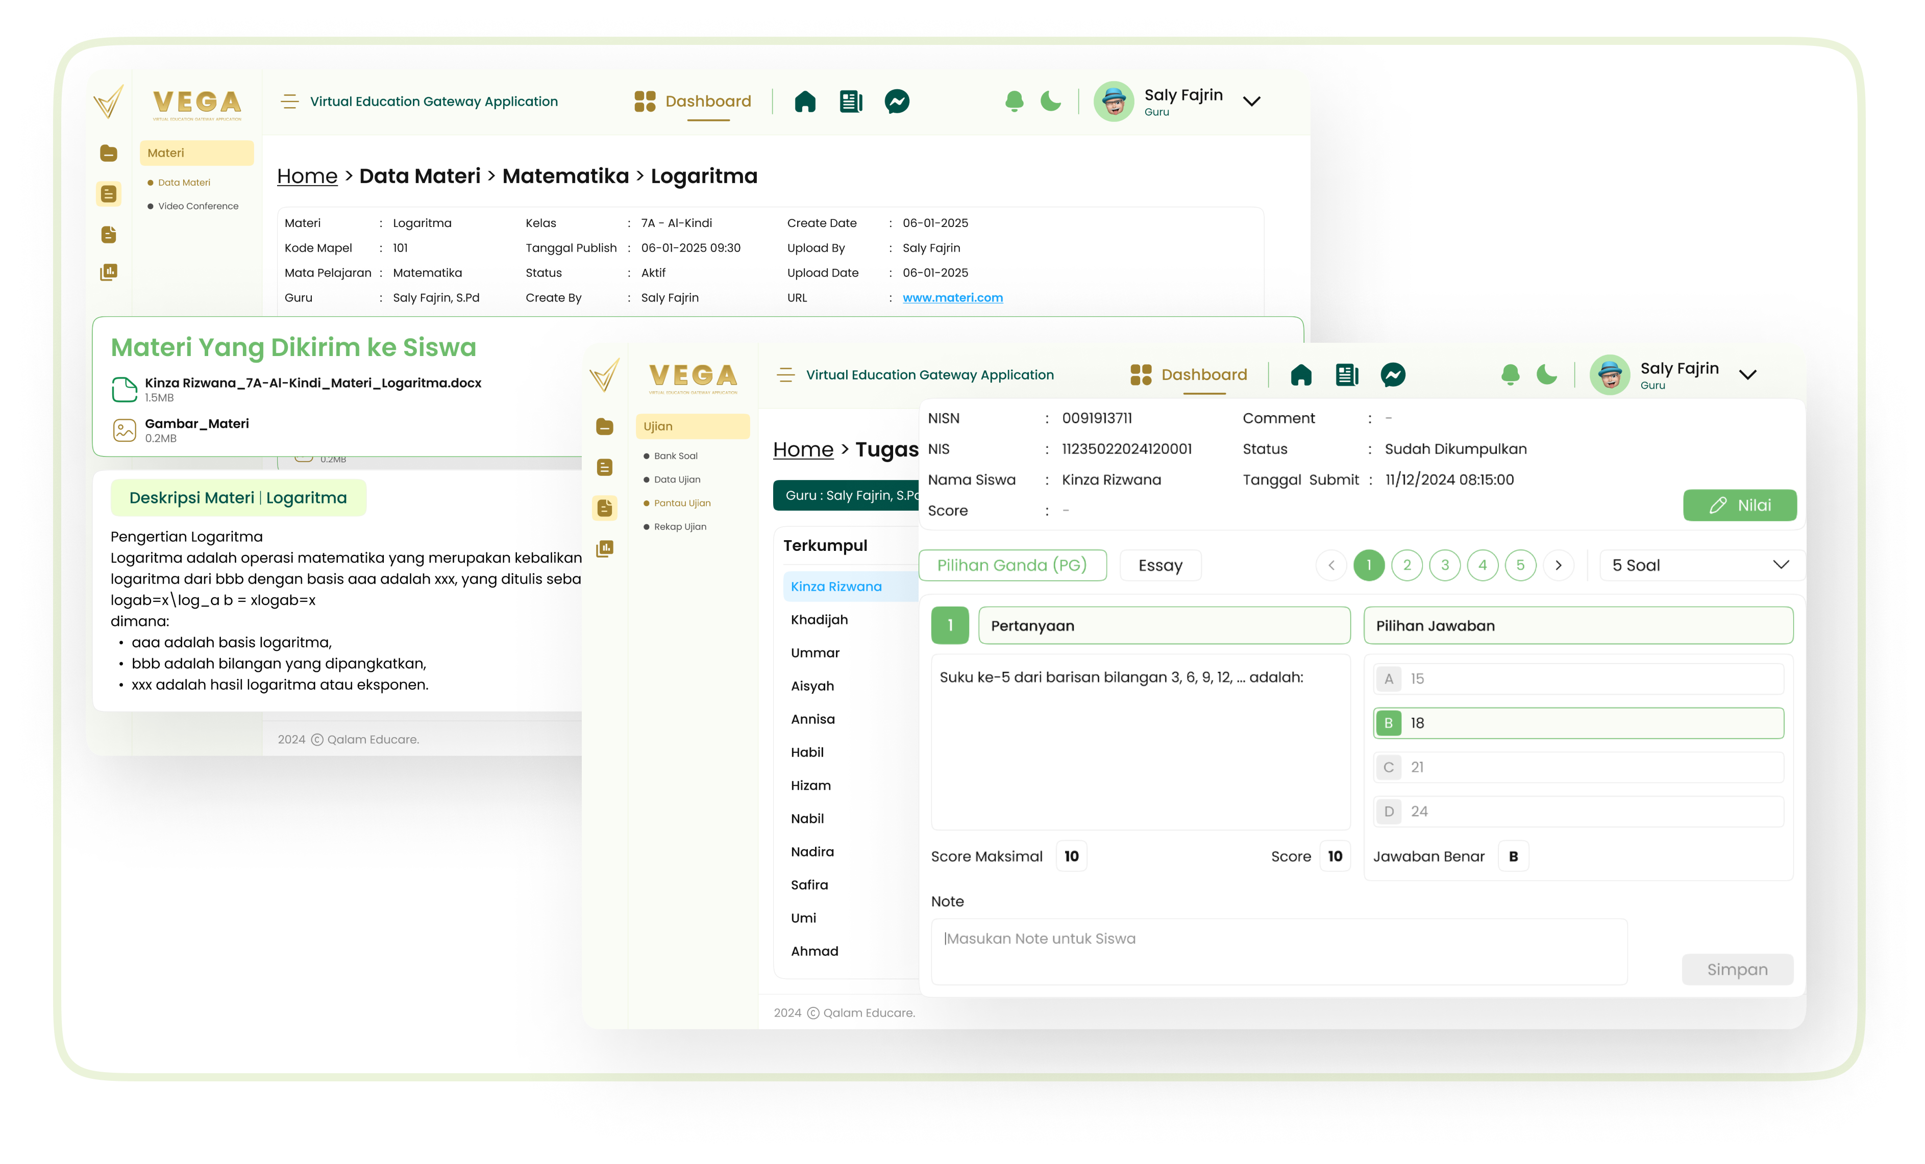1925x1164 pixels.
Task: Toggle dark mode moon icon in front header
Action: click(x=1546, y=375)
